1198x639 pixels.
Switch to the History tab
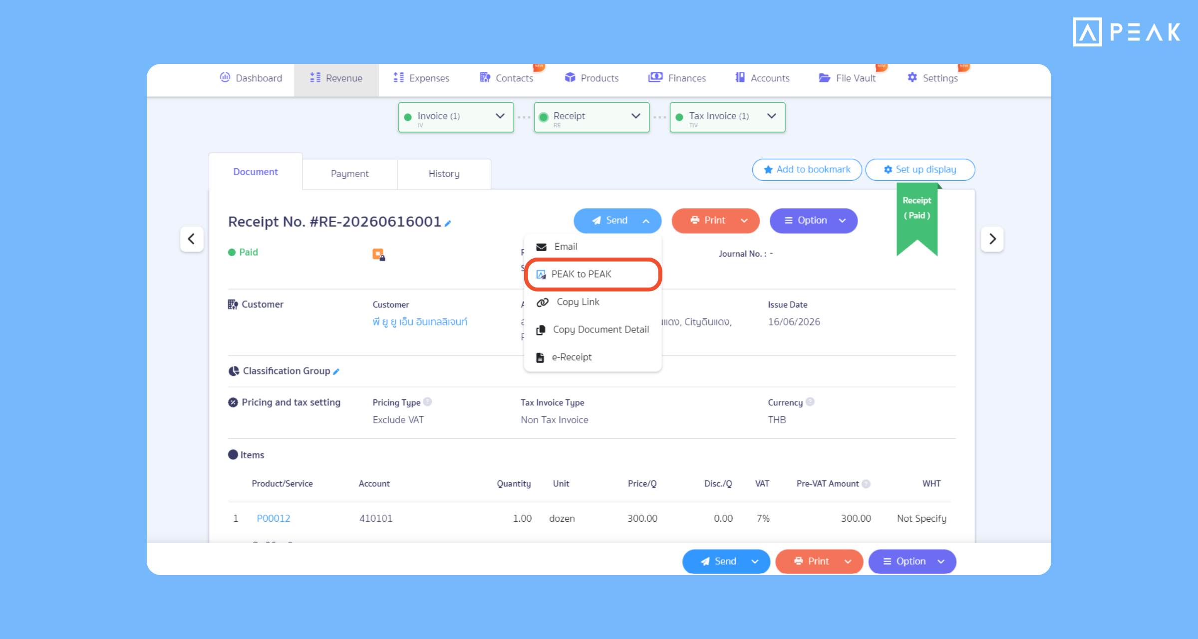point(444,174)
